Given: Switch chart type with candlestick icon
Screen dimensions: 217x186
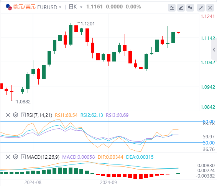Looking at the screenshot, I should coord(190,8).
